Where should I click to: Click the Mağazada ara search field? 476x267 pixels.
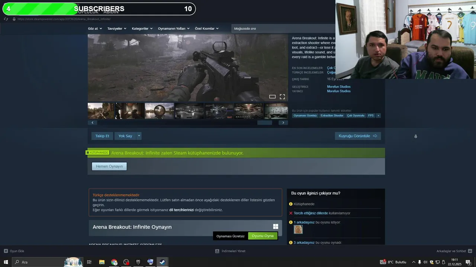tap(283, 29)
